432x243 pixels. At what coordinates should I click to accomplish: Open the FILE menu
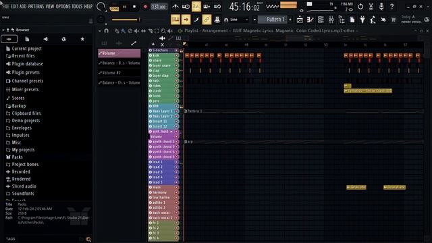pyautogui.click(x=5, y=6)
